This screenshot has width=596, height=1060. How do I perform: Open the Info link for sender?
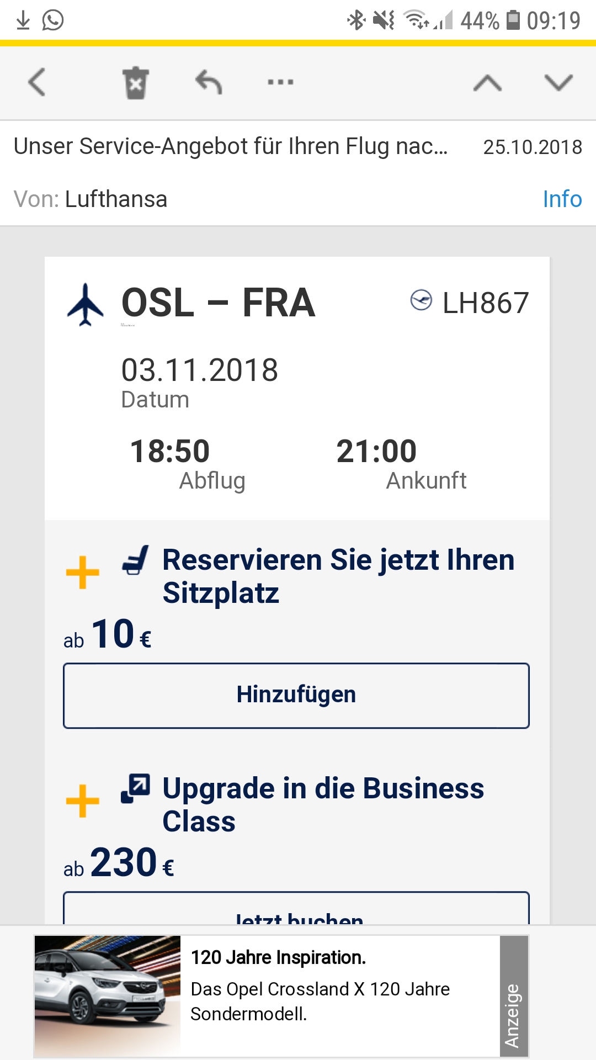click(562, 199)
